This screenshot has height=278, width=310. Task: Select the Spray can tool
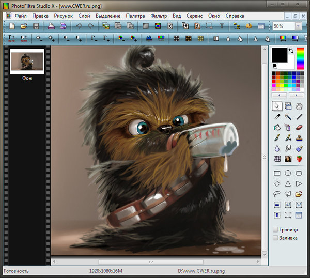tap(288, 127)
